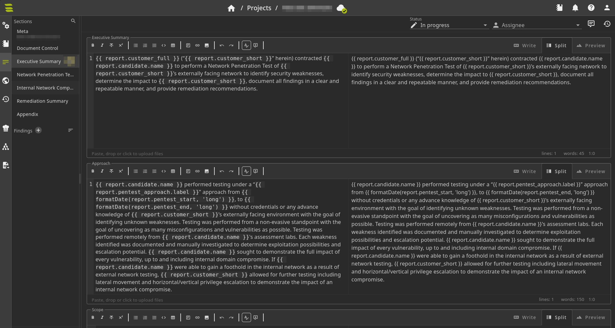615x328 pixels.
Task: Select Document Control section
Action: pos(45,48)
